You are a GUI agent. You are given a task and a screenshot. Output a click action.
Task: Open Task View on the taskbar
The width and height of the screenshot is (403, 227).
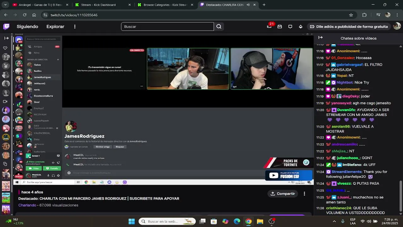(202, 221)
